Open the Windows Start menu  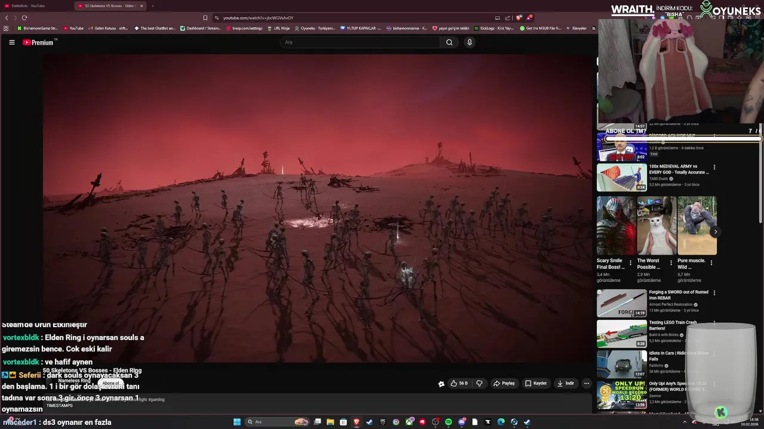pyautogui.click(x=237, y=422)
